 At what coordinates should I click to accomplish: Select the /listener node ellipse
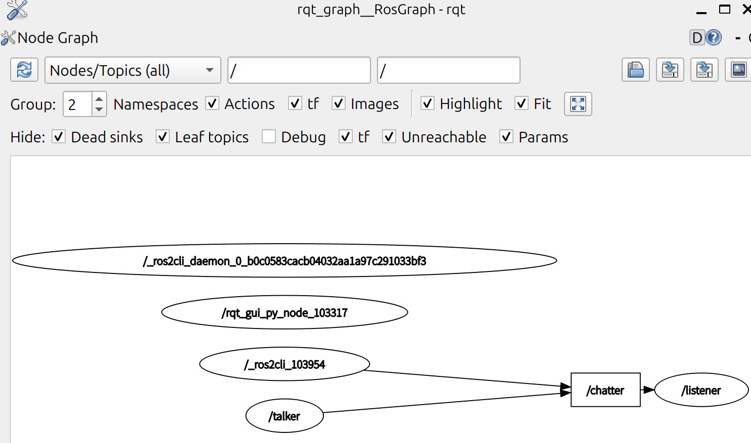[701, 390]
